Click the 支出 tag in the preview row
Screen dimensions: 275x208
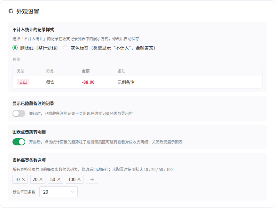point(23,82)
